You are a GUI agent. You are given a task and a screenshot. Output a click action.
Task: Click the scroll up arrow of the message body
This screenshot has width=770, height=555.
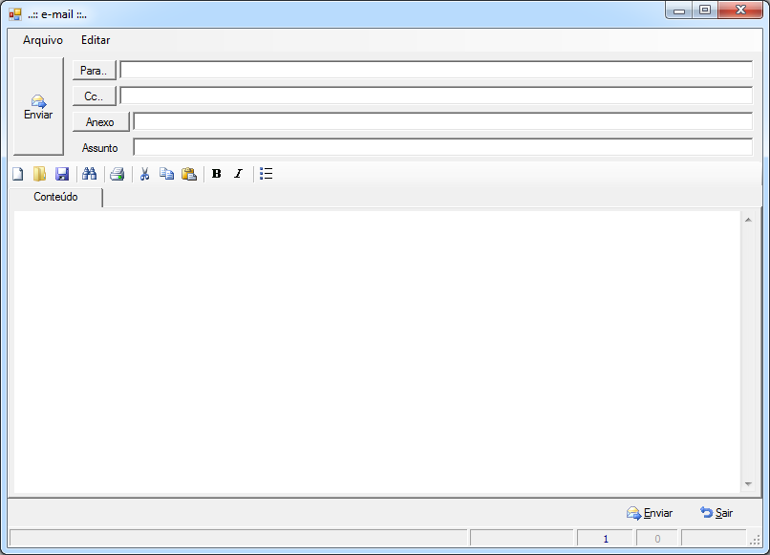748,220
